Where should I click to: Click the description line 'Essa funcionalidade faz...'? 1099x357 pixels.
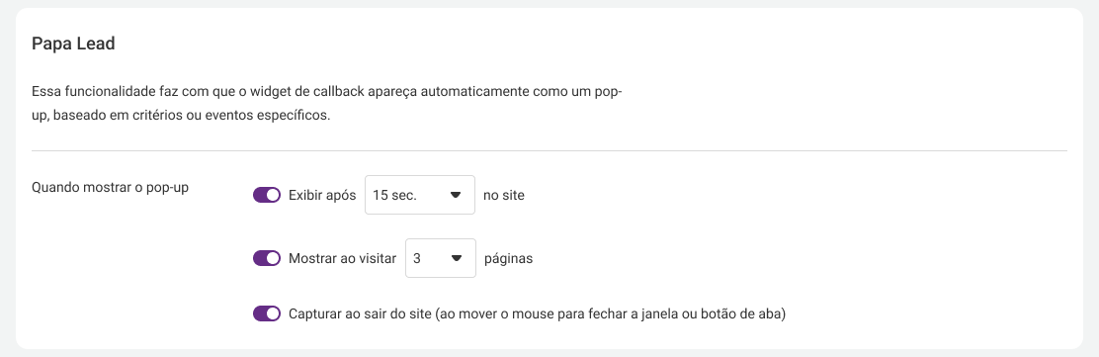pos(327,92)
